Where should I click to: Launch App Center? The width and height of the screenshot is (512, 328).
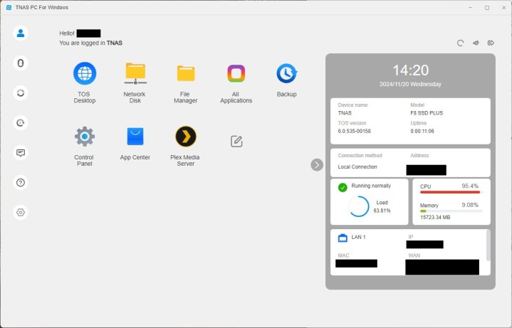pyautogui.click(x=135, y=137)
